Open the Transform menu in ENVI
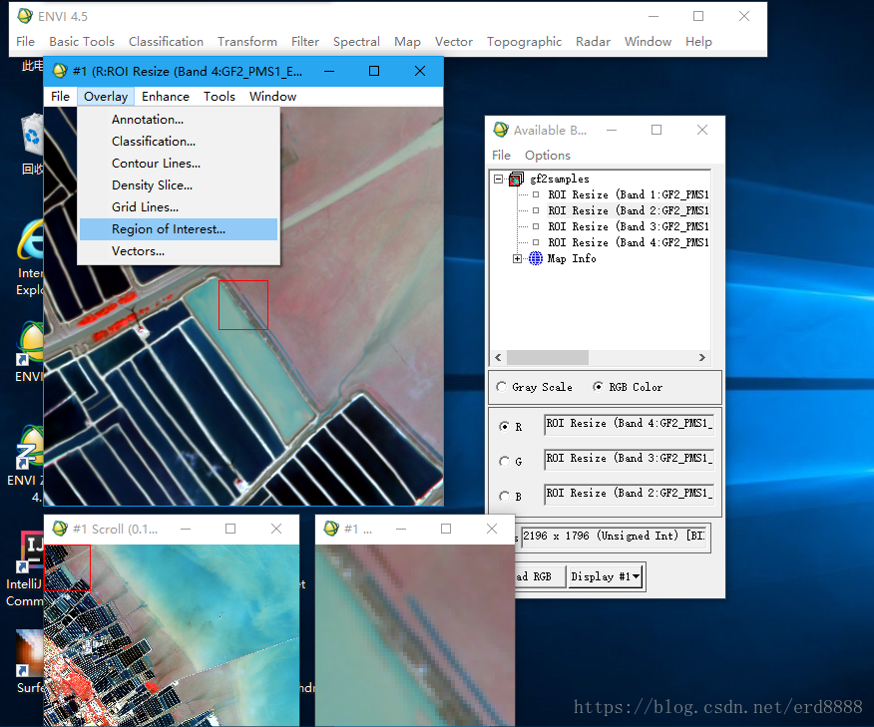The height and width of the screenshot is (727, 874). click(x=247, y=41)
